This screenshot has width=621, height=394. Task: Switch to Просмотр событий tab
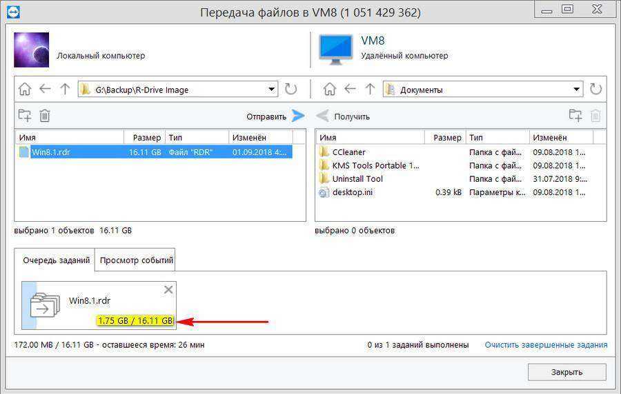coord(136,260)
